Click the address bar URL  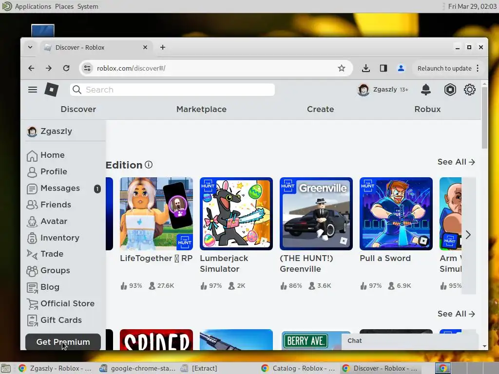(131, 68)
